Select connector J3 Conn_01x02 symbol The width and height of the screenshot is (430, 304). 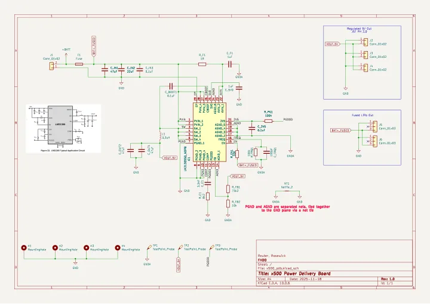[365, 55]
